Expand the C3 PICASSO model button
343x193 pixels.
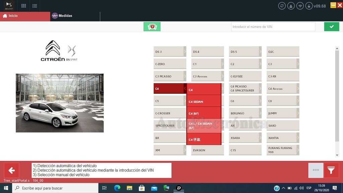170,76
